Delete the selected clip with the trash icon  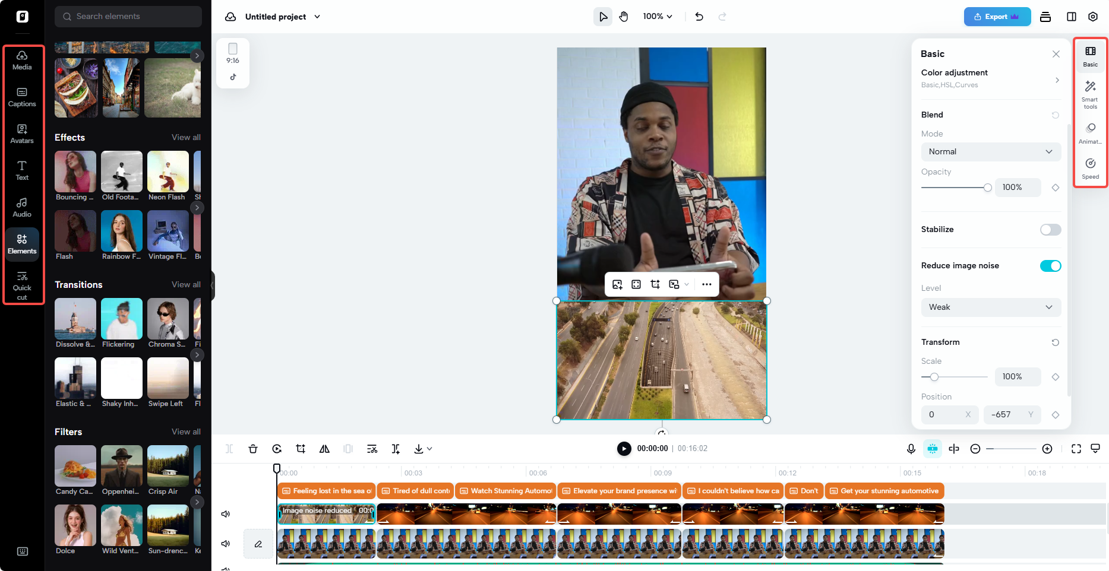coord(253,449)
